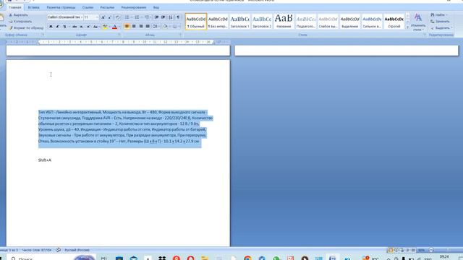Apply borders to the paragraph
Screen dimensions: 463x260
(176, 27)
